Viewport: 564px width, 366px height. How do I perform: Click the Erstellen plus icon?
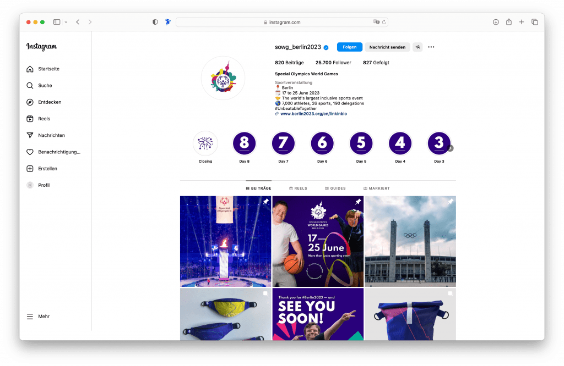click(30, 169)
